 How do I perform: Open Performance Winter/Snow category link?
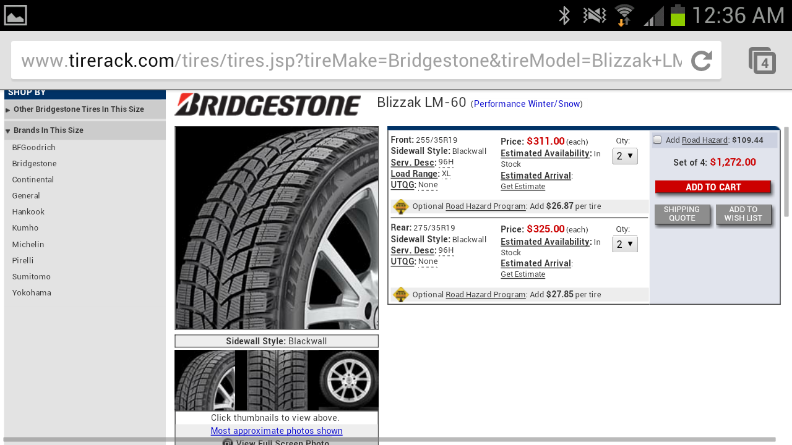527,104
